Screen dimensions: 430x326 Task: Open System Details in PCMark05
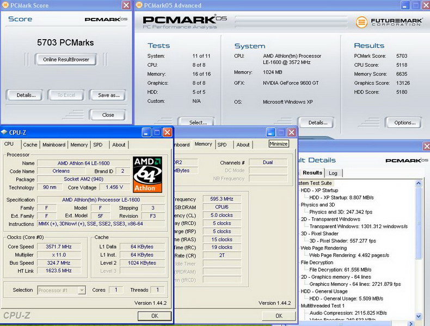pos(316,122)
